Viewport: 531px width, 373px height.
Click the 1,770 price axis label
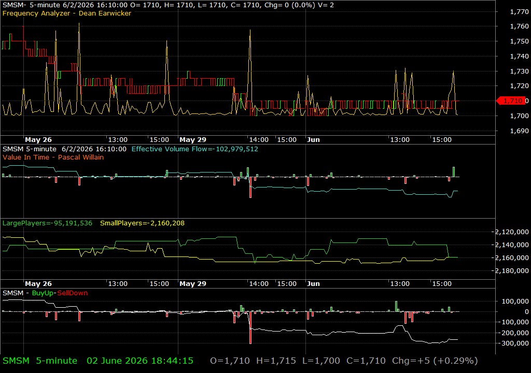519,12
